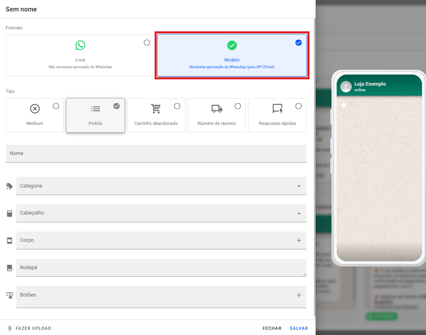Screen dimensions: 426x335
Task: Toggle the Nenhum type radio button
Action: (56, 106)
